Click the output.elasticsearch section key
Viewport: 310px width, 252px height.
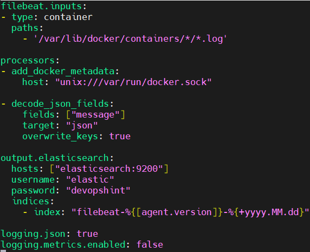[x=55, y=158]
